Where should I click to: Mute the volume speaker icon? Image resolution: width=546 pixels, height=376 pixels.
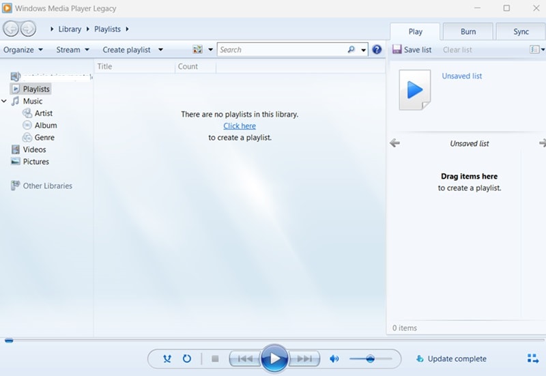(334, 358)
